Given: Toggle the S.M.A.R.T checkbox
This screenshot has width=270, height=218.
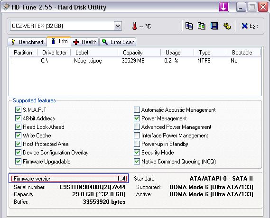Looking at the screenshot, I should [x=18, y=109].
